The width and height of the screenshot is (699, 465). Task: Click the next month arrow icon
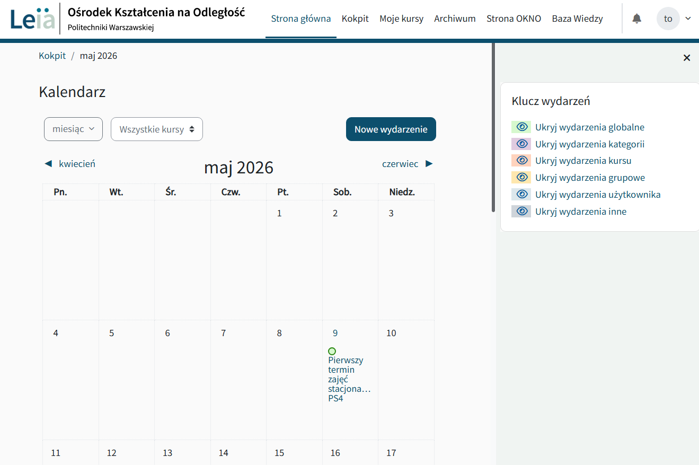coord(429,164)
